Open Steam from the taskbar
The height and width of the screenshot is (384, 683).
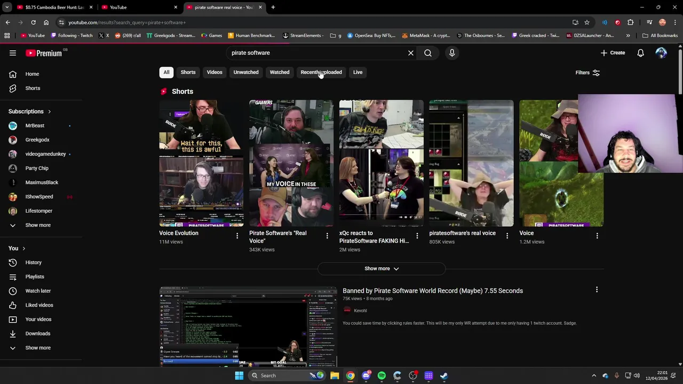(x=444, y=375)
